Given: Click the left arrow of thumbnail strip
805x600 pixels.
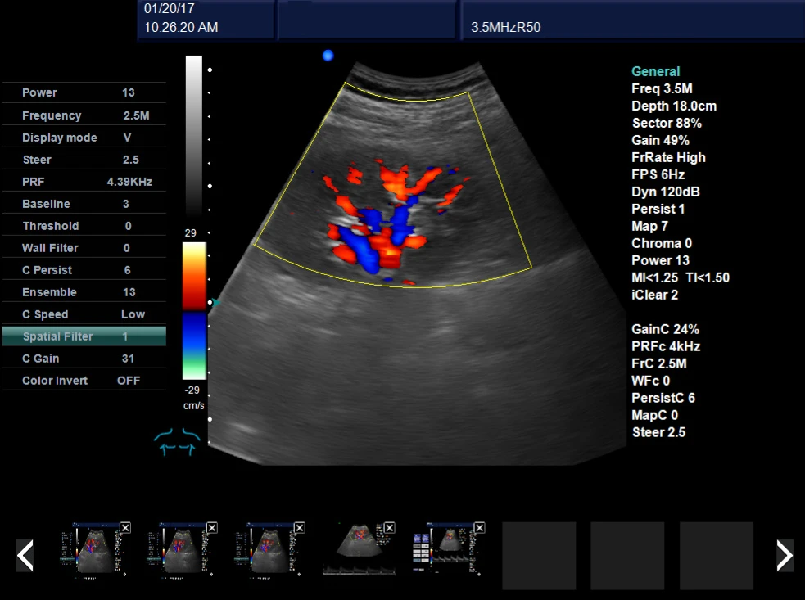Looking at the screenshot, I should coord(25,555).
